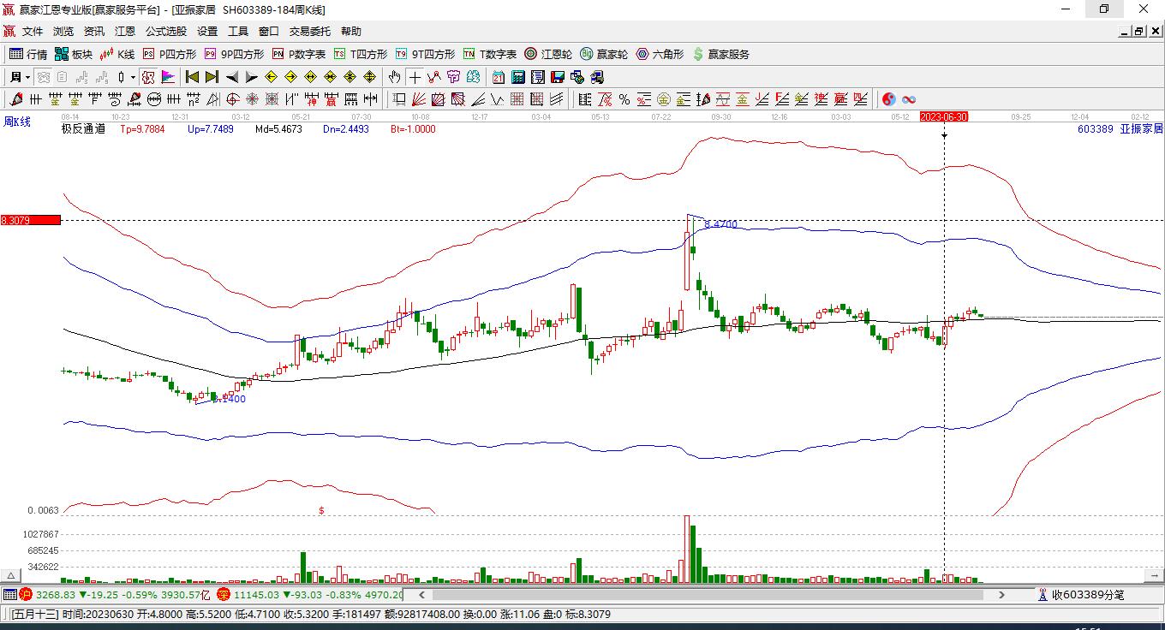This screenshot has width=1165, height=630.
Task: Open the 公式选股 menu
Action: pyautogui.click(x=166, y=32)
